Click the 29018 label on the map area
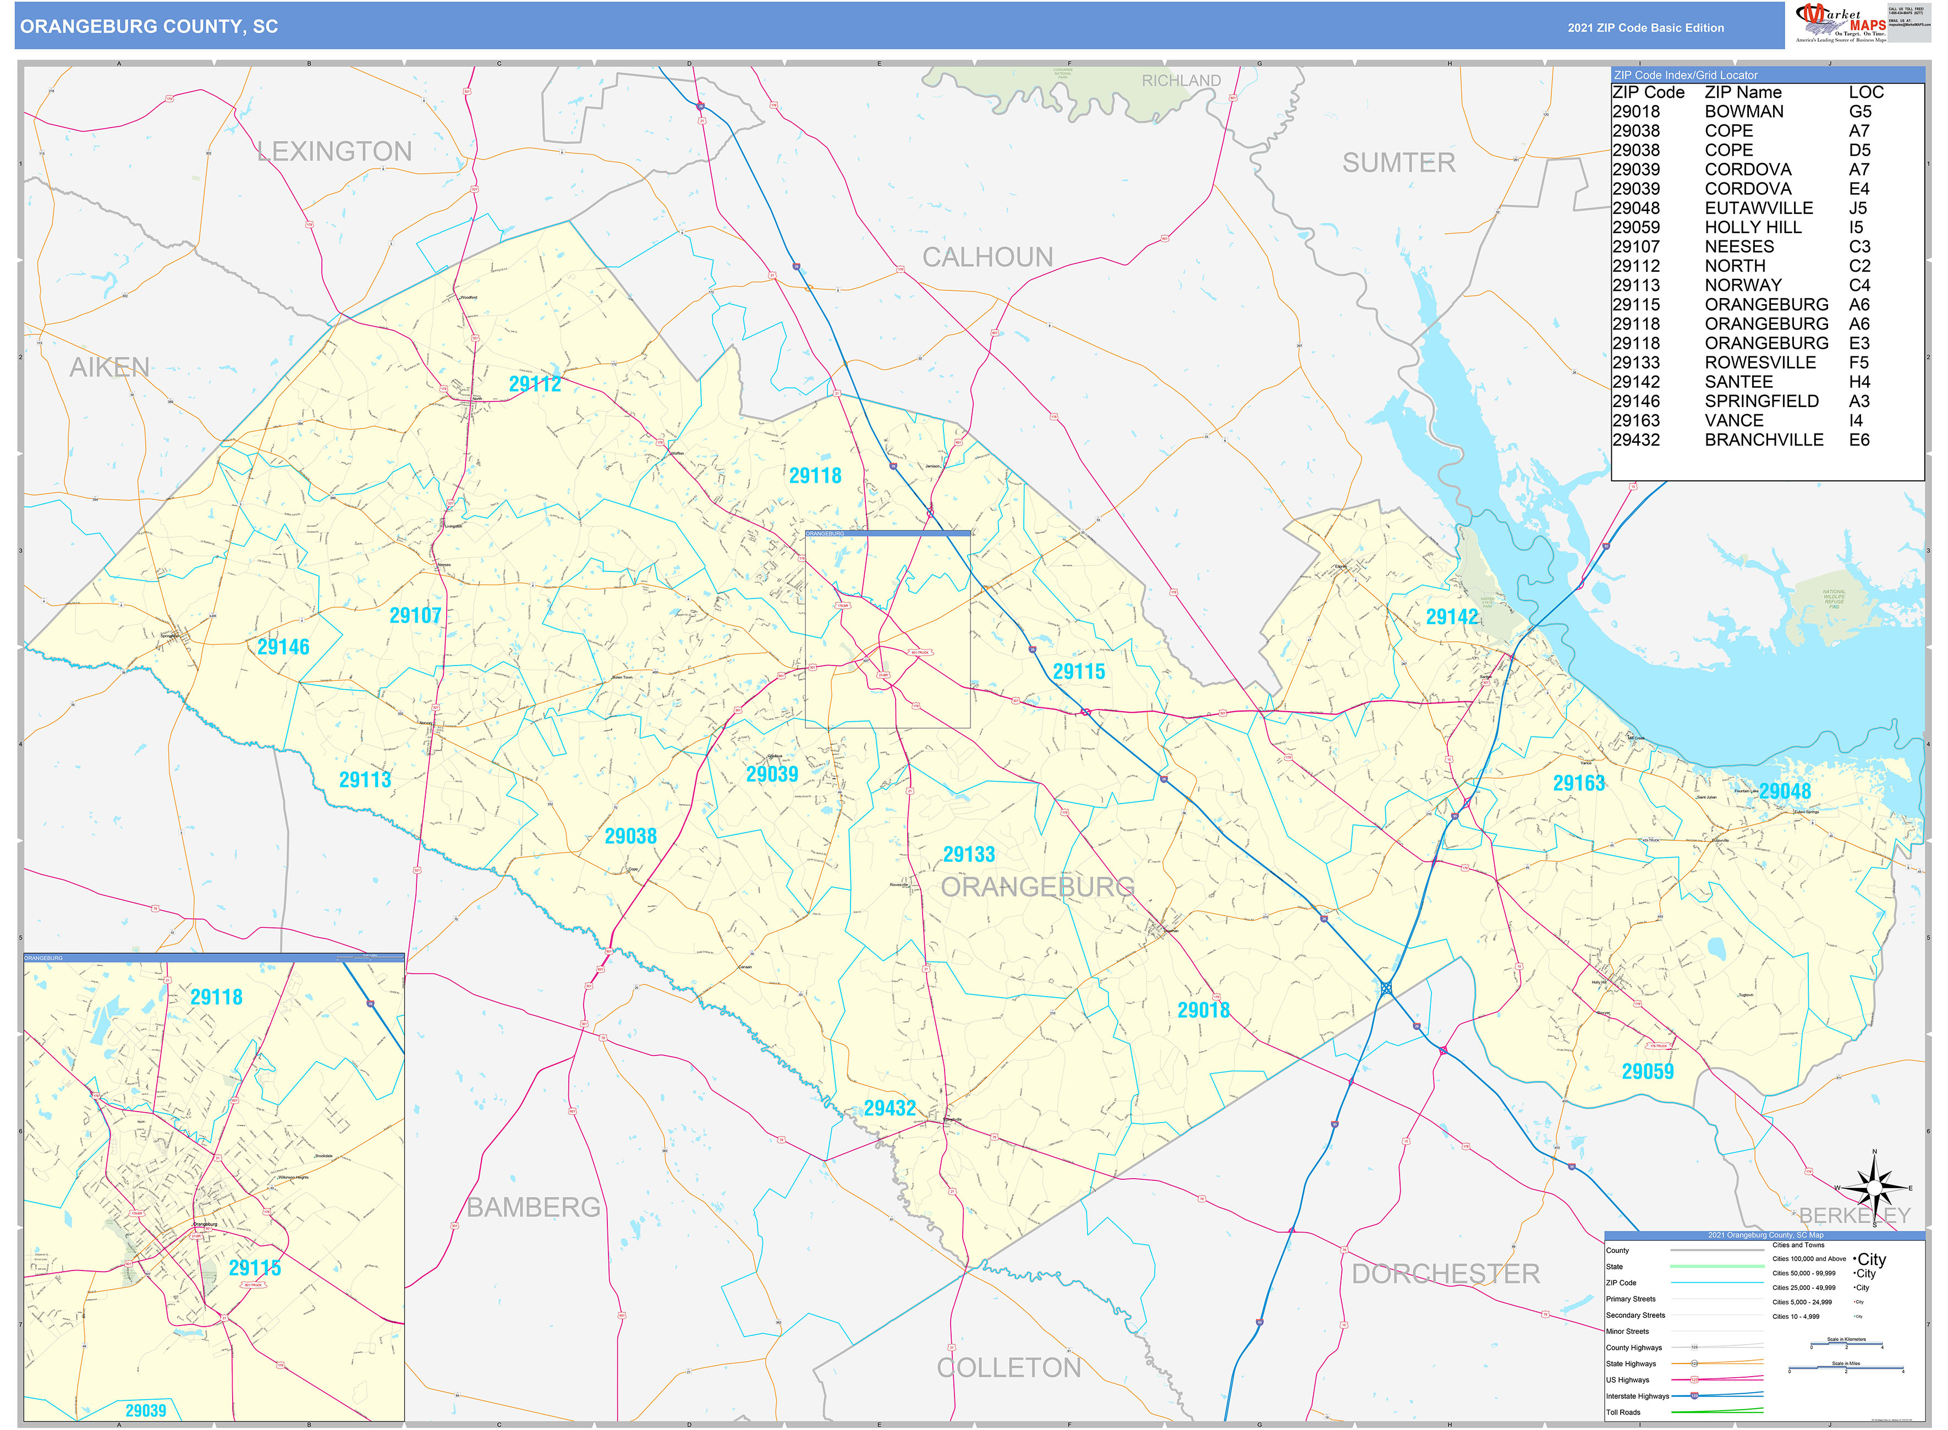Screen dimensions: 1948x1430 1203,1010
